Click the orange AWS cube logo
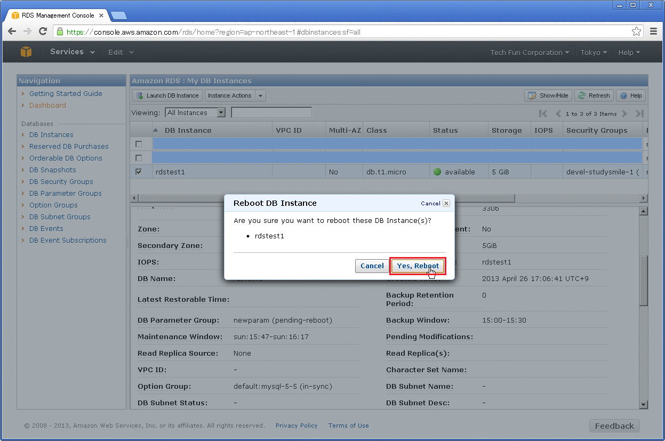The width and height of the screenshot is (665, 441). [x=26, y=52]
